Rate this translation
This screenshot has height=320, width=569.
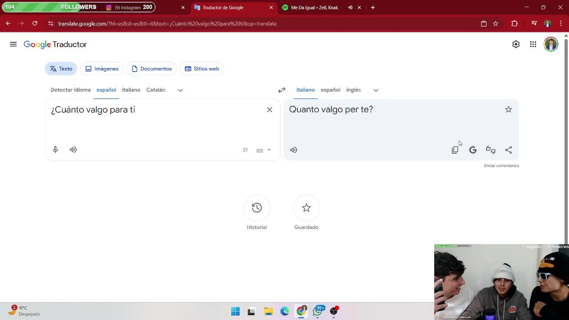[491, 150]
